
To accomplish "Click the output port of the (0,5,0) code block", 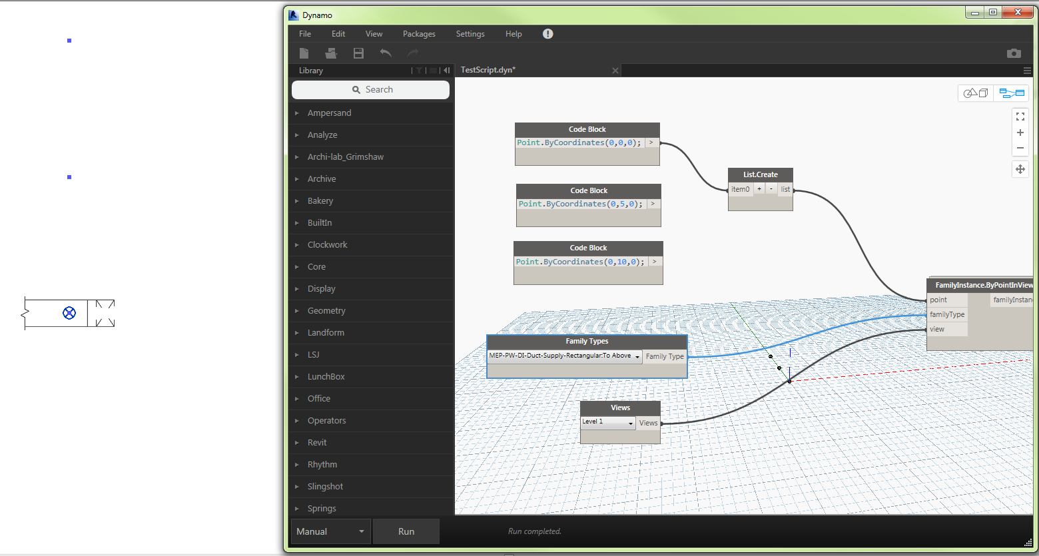I will (x=653, y=204).
